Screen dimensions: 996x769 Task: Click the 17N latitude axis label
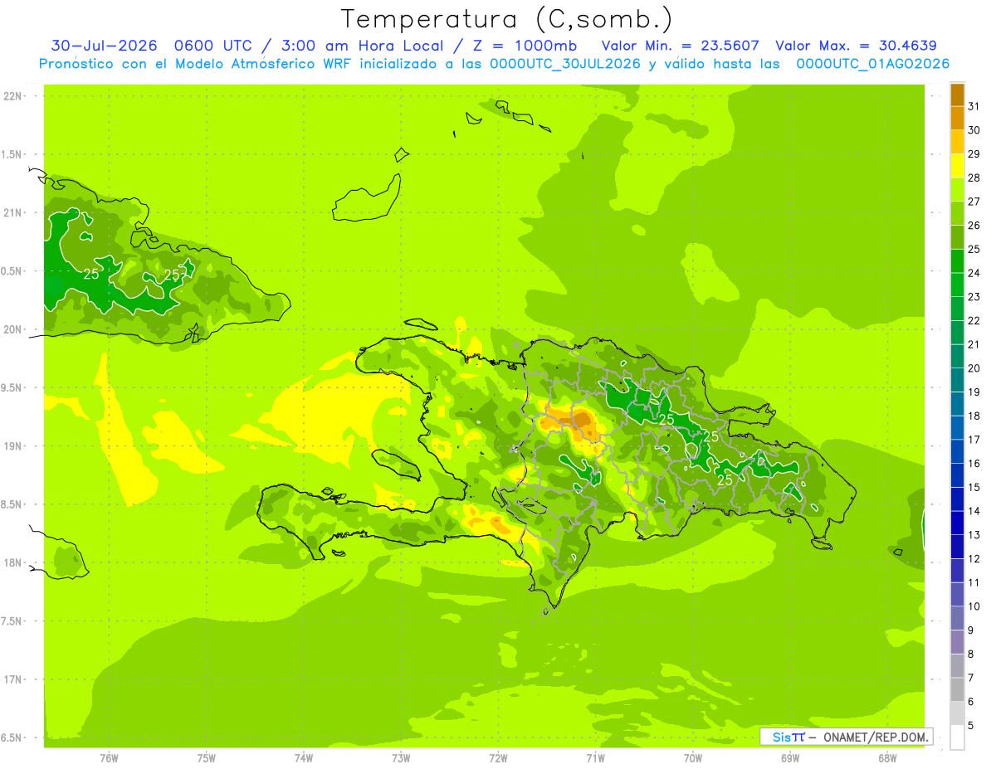12,679
